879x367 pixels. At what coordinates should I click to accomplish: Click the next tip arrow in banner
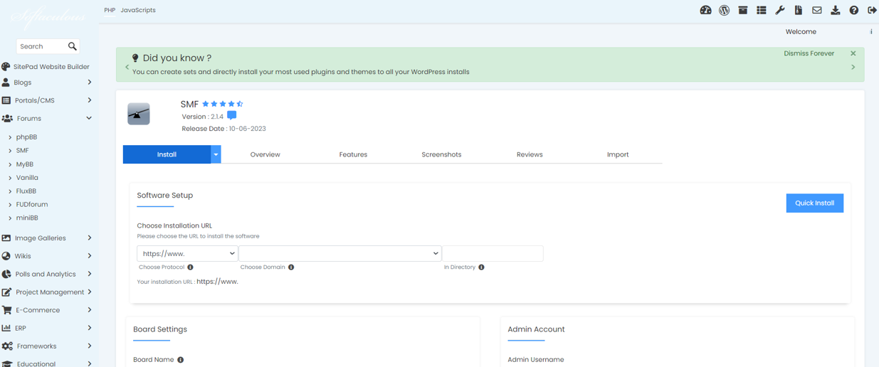pos(853,68)
